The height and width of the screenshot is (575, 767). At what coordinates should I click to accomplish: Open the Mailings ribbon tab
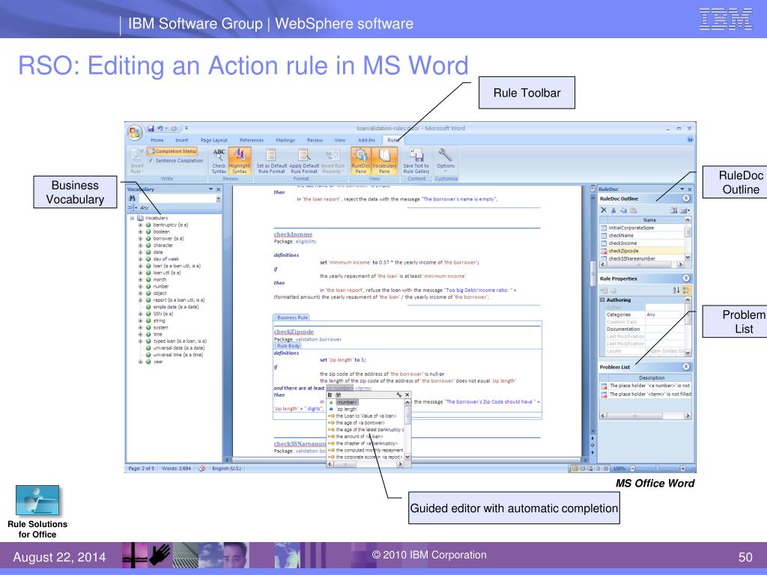pyautogui.click(x=285, y=140)
